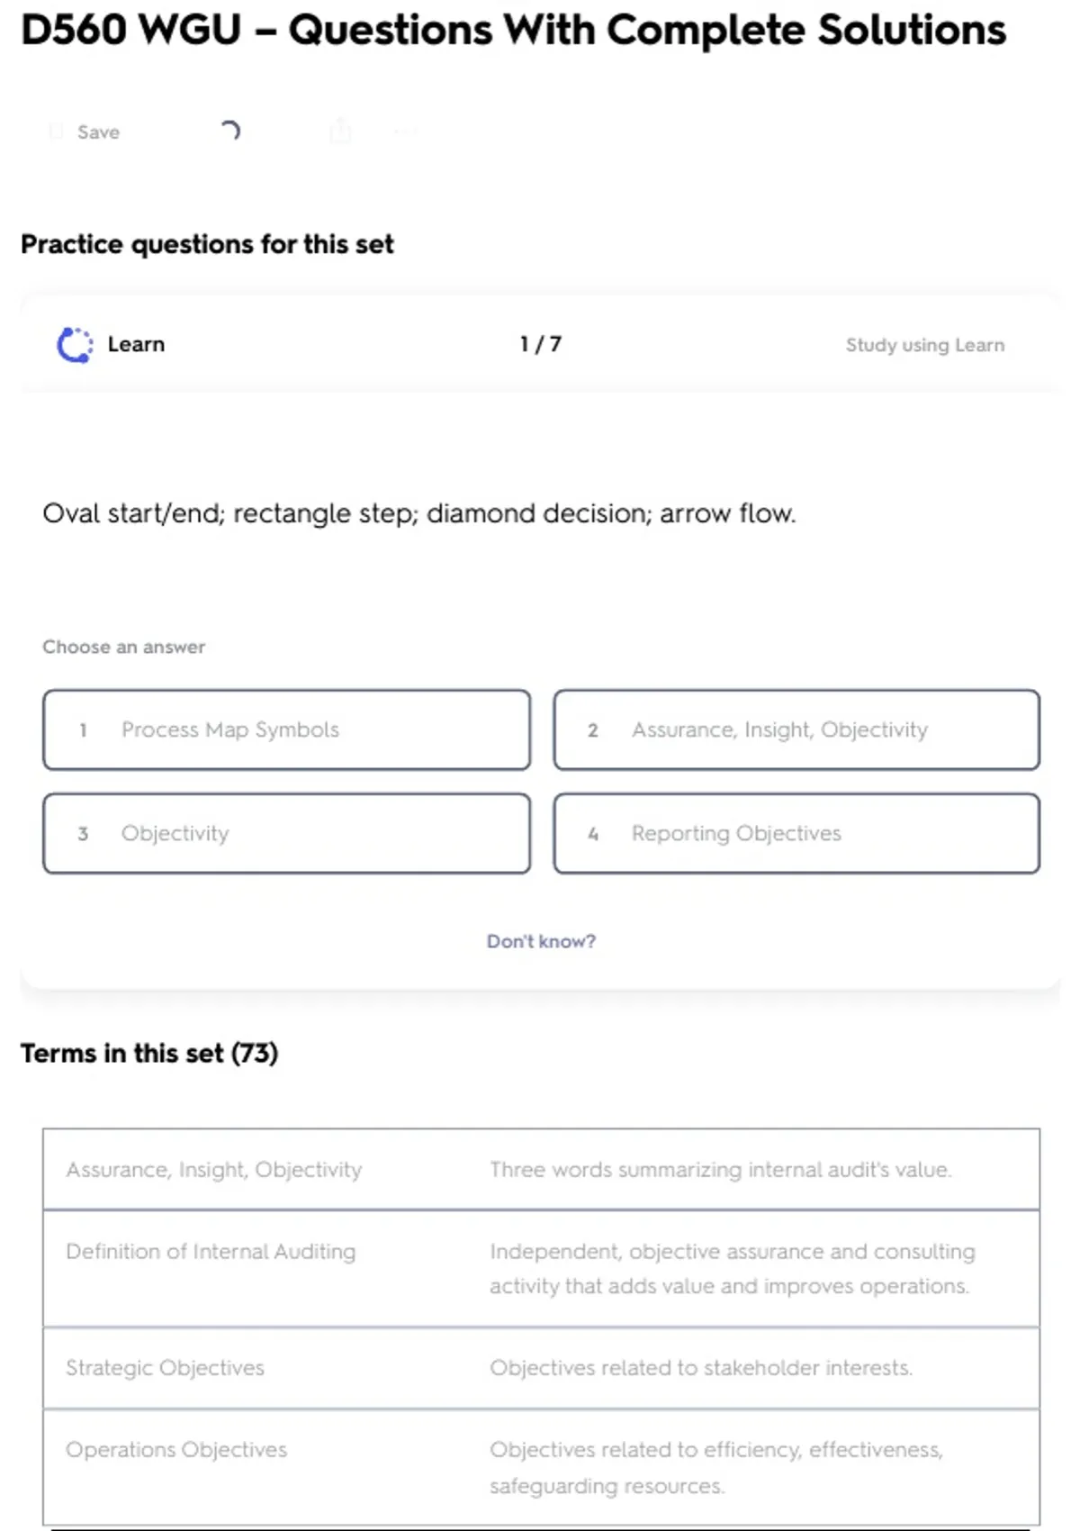Image resolution: width=1080 pixels, height=1531 pixels.
Task: Click the share icon
Action: pyautogui.click(x=340, y=131)
